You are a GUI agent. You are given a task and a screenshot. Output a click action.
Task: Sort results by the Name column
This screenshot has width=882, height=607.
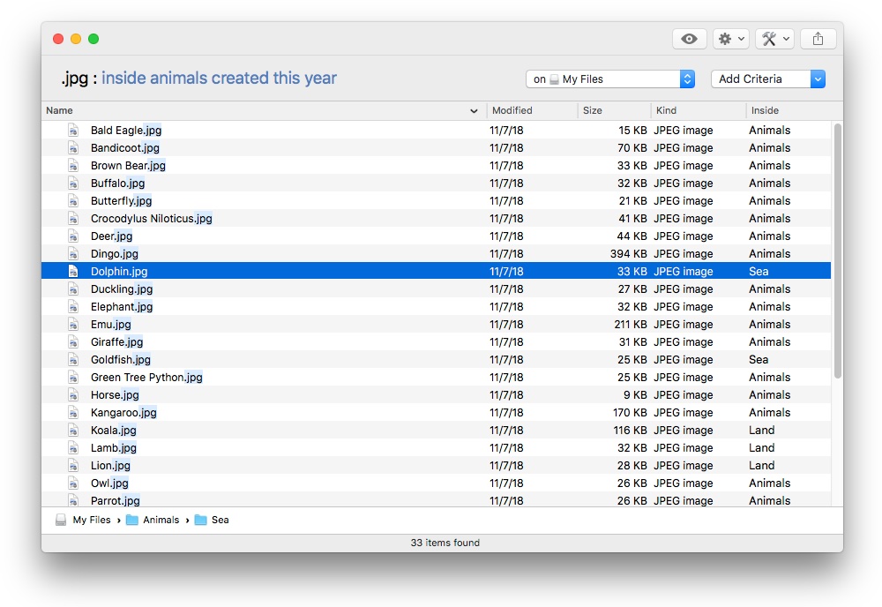pos(256,110)
